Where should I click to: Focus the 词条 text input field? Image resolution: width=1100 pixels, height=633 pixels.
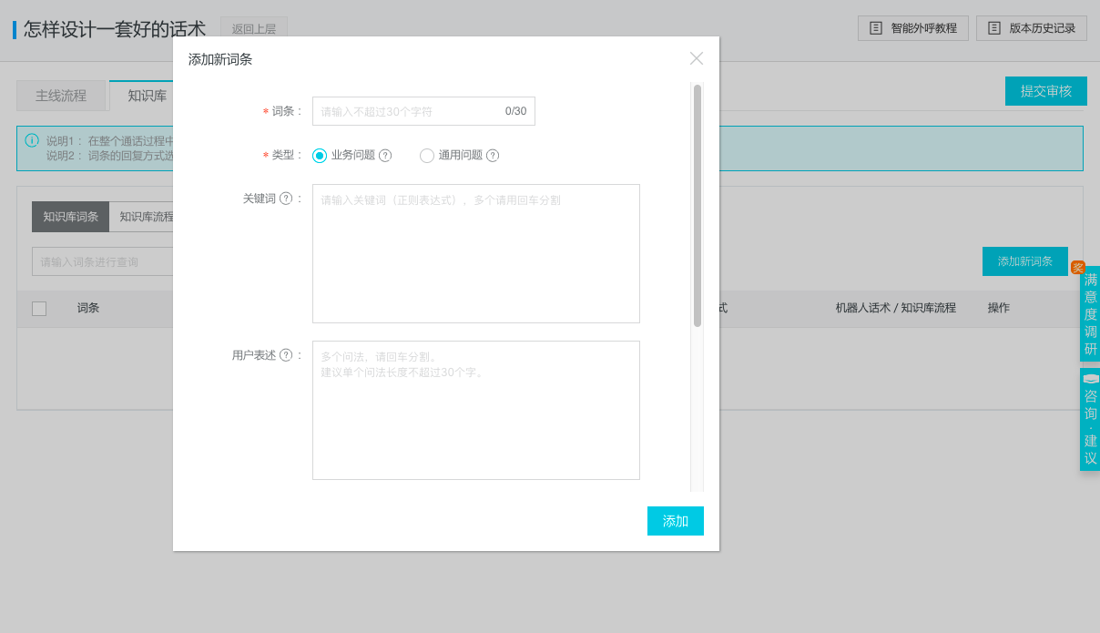pyautogui.click(x=423, y=111)
